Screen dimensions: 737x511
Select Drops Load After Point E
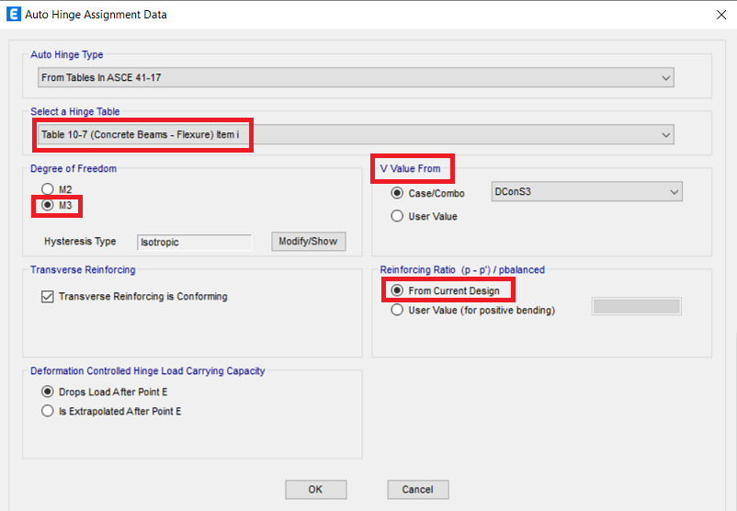pos(48,392)
